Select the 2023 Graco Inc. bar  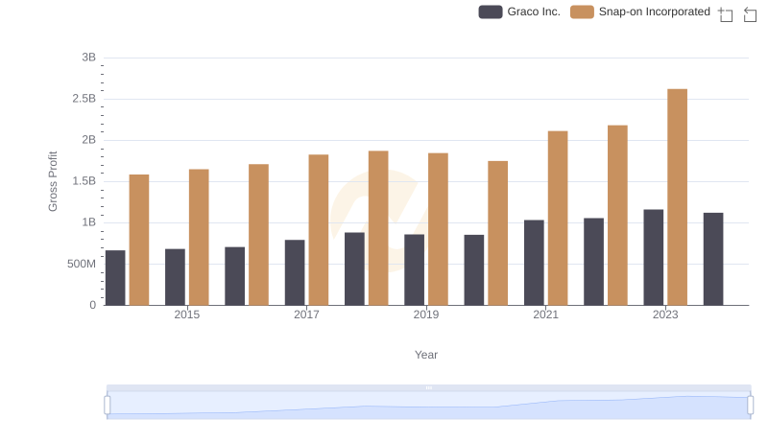[654, 257]
